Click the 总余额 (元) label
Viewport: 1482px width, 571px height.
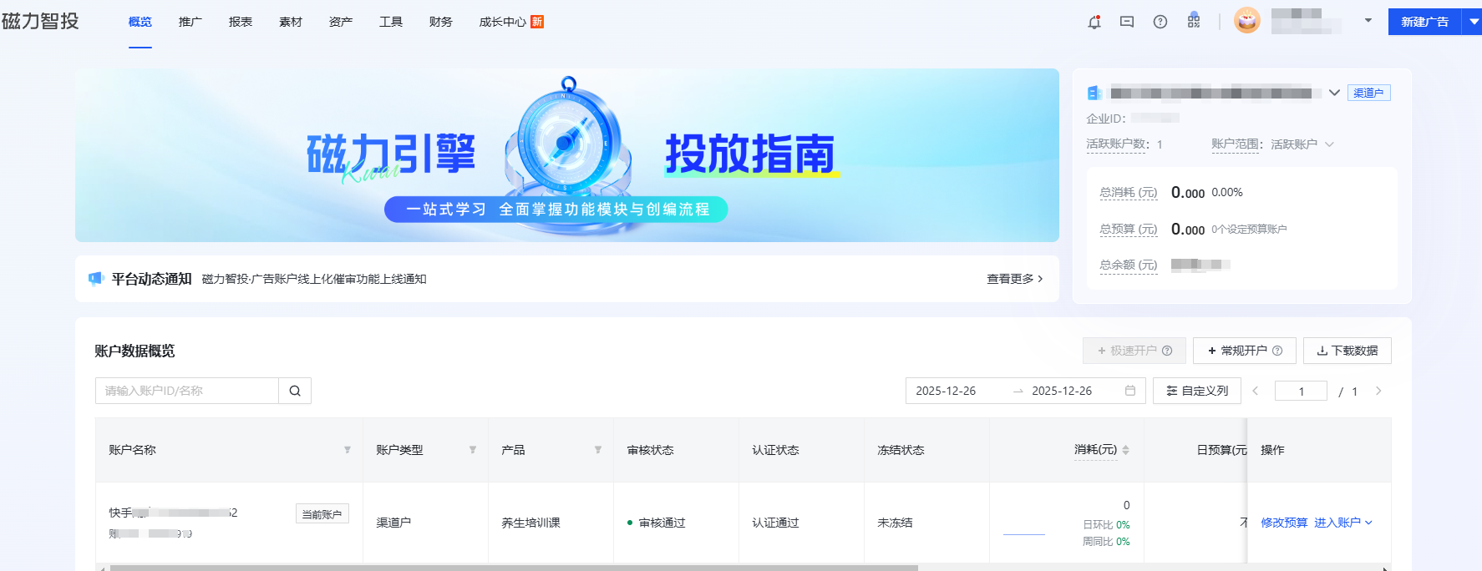click(1129, 265)
